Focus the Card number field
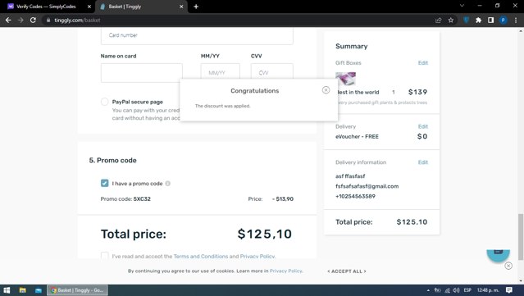The width and height of the screenshot is (524, 296). (x=197, y=35)
